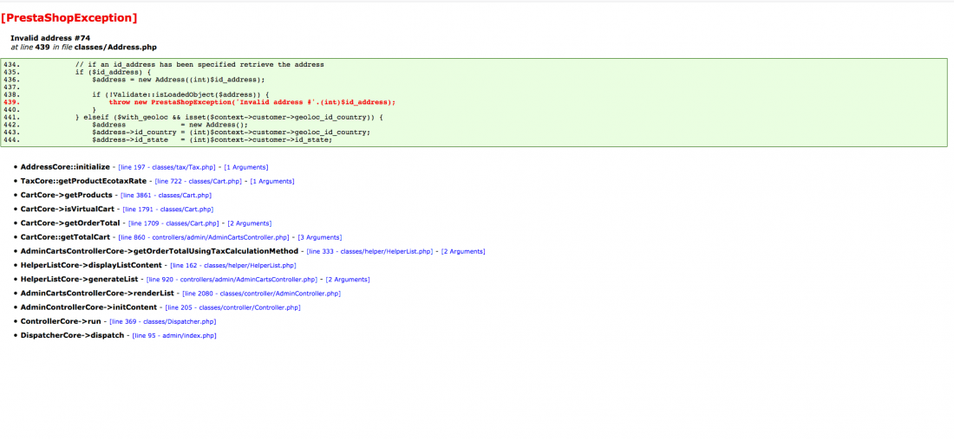Show 2 Arguments for CartCore->getOrderTotal

click(250, 223)
